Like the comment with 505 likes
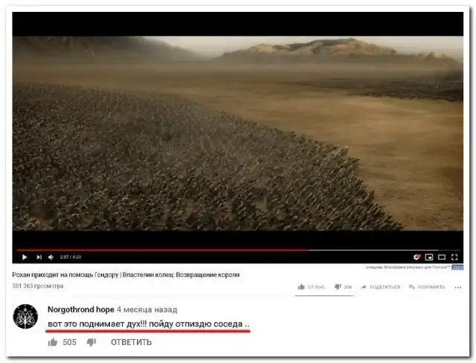476x363 pixels. click(53, 342)
